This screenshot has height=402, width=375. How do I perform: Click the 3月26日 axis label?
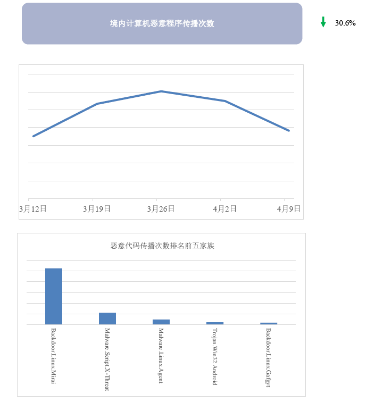(161, 209)
